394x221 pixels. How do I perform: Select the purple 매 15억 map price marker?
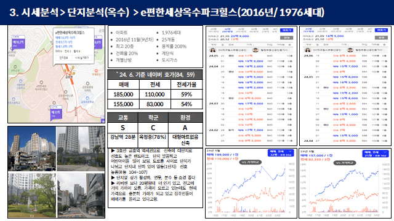(56, 112)
